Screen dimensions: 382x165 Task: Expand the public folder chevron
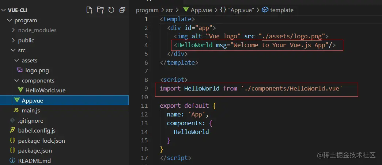click(x=13, y=41)
